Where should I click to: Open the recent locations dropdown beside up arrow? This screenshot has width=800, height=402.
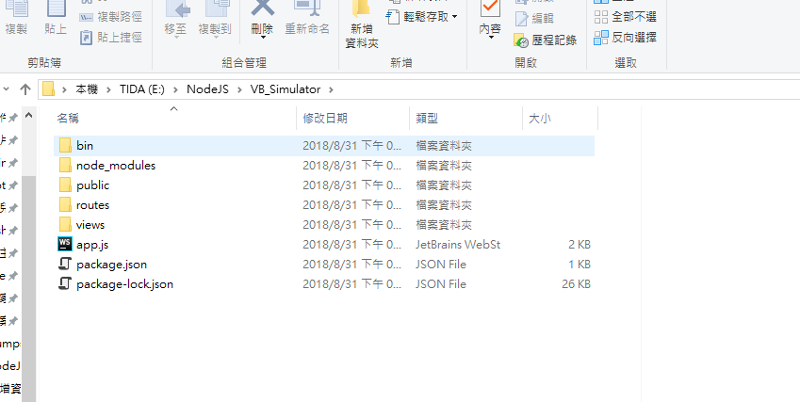(x=6, y=89)
